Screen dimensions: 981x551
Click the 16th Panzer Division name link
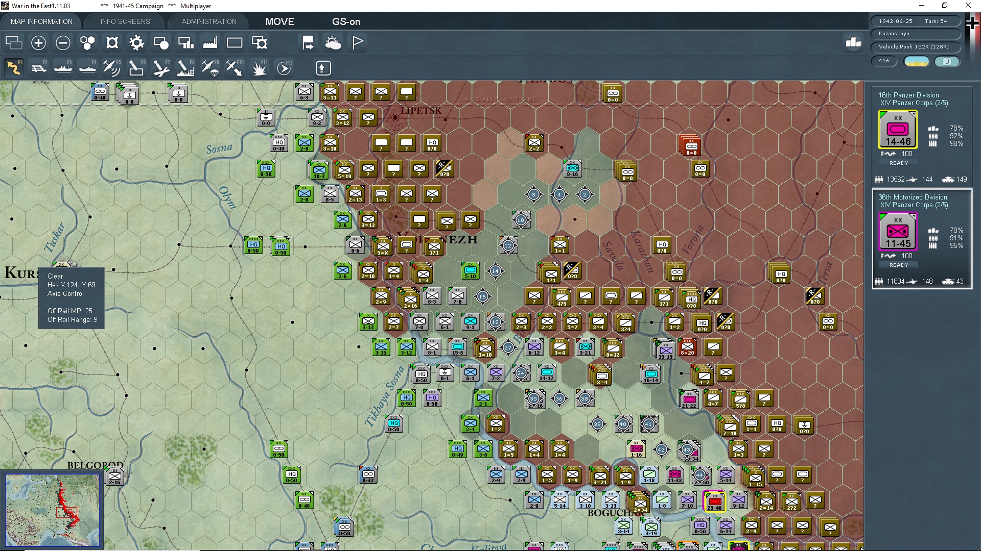pyautogui.click(x=908, y=95)
